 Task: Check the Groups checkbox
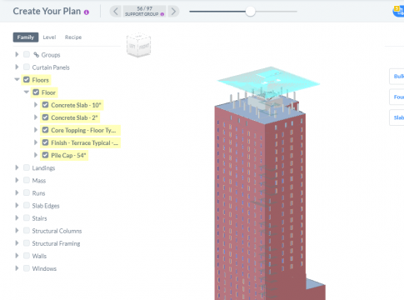[27, 54]
